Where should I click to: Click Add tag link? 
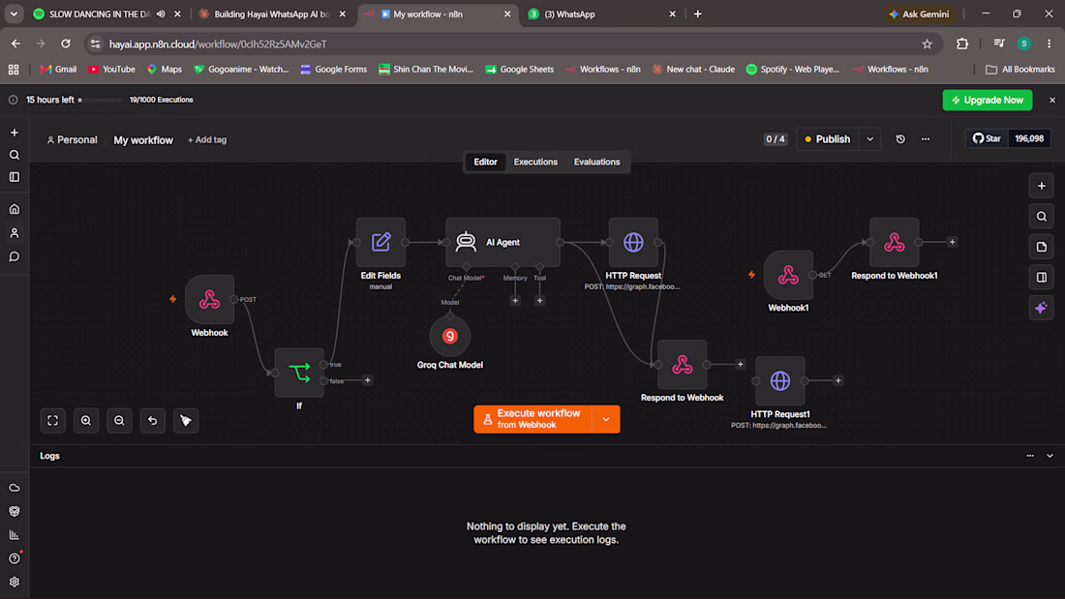(x=207, y=140)
